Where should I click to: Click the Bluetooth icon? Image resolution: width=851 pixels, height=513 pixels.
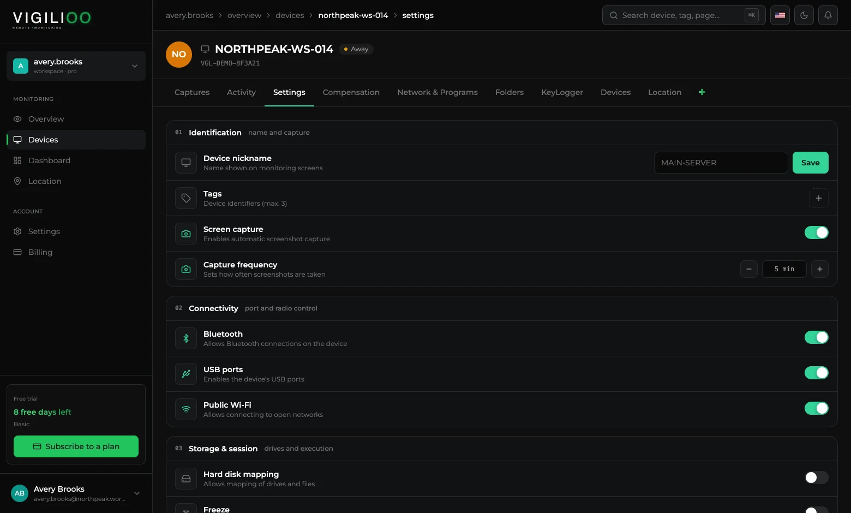click(x=186, y=338)
